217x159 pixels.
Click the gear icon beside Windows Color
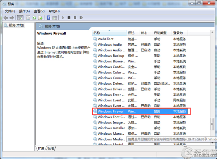95,72
